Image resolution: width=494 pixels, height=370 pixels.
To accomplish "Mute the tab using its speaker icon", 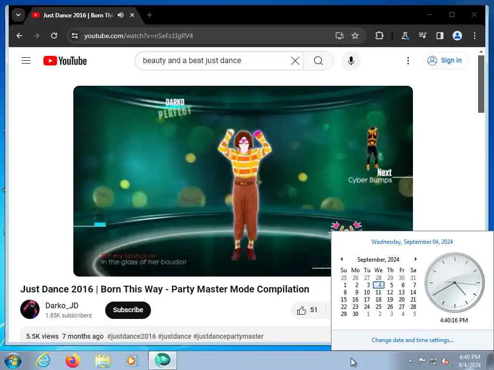I will (121, 15).
